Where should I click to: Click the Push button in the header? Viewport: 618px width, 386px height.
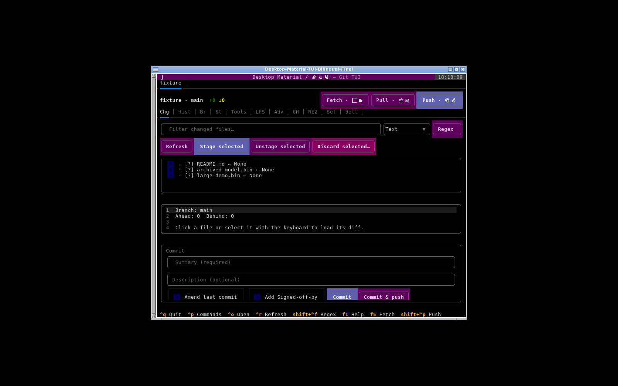(x=439, y=100)
